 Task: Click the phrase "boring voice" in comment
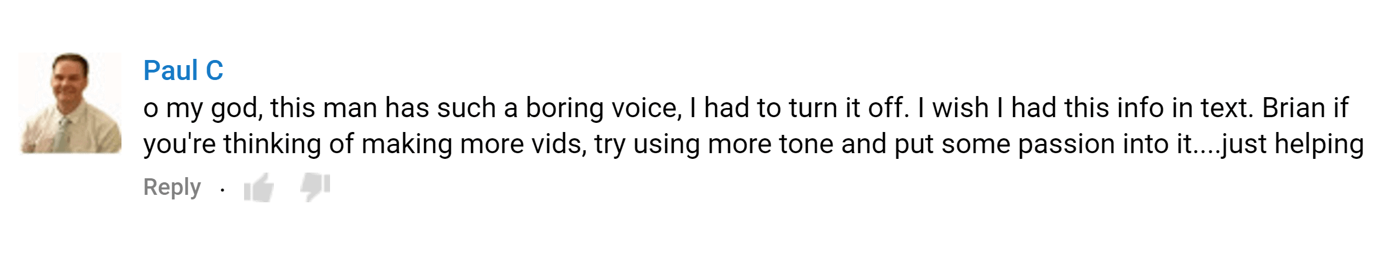point(603,108)
